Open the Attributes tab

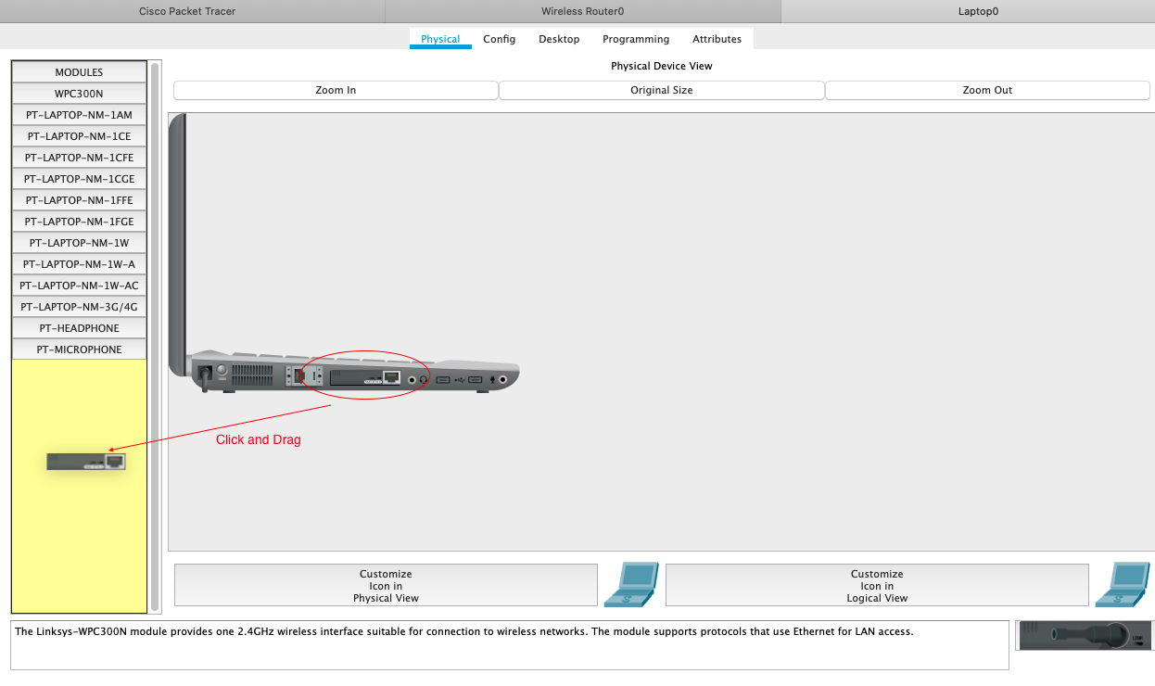pyautogui.click(x=717, y=39)
